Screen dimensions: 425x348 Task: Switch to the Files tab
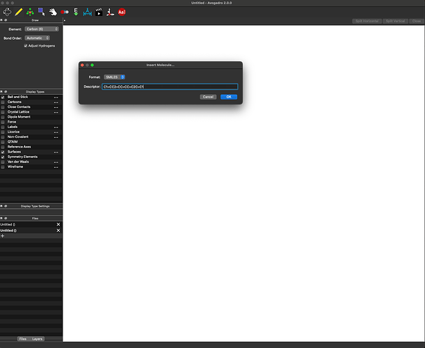(x=23, y=339)
